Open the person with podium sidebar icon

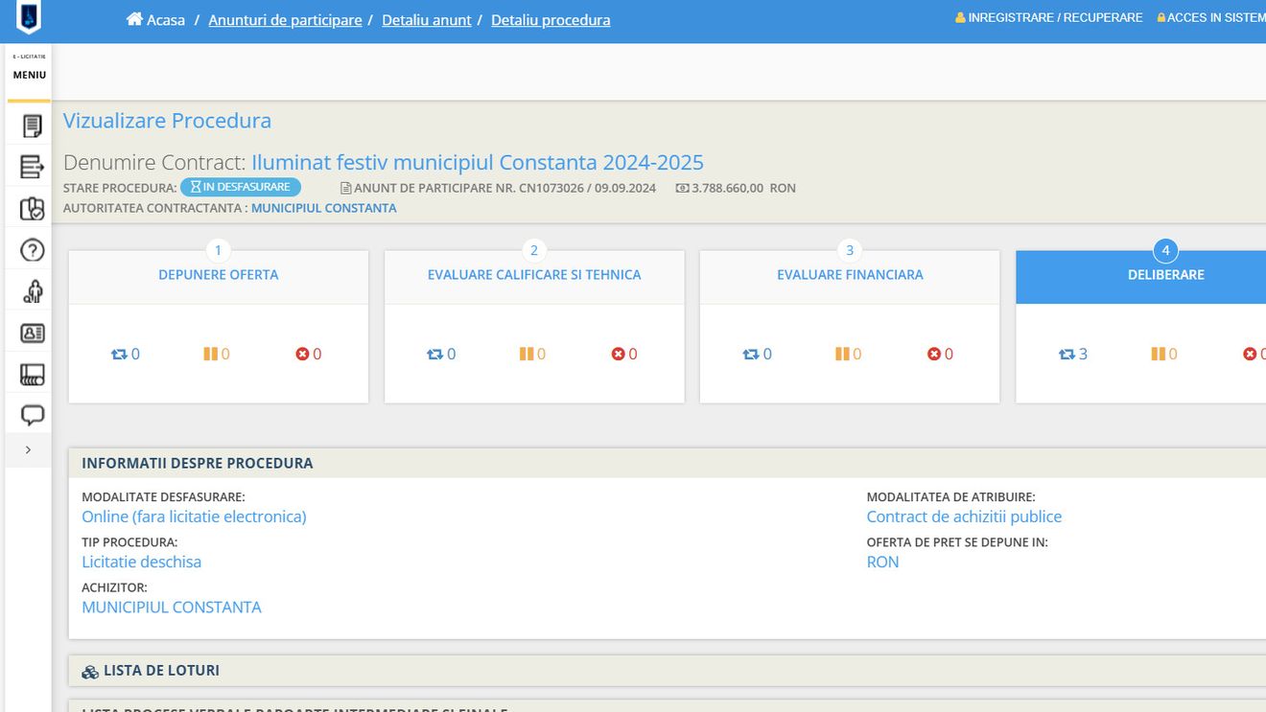pos(32,291)
